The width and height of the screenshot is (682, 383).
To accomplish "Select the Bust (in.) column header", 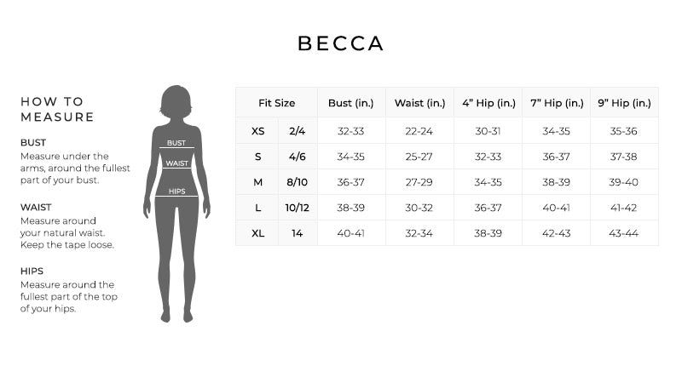I will click(x=351, y=103).
